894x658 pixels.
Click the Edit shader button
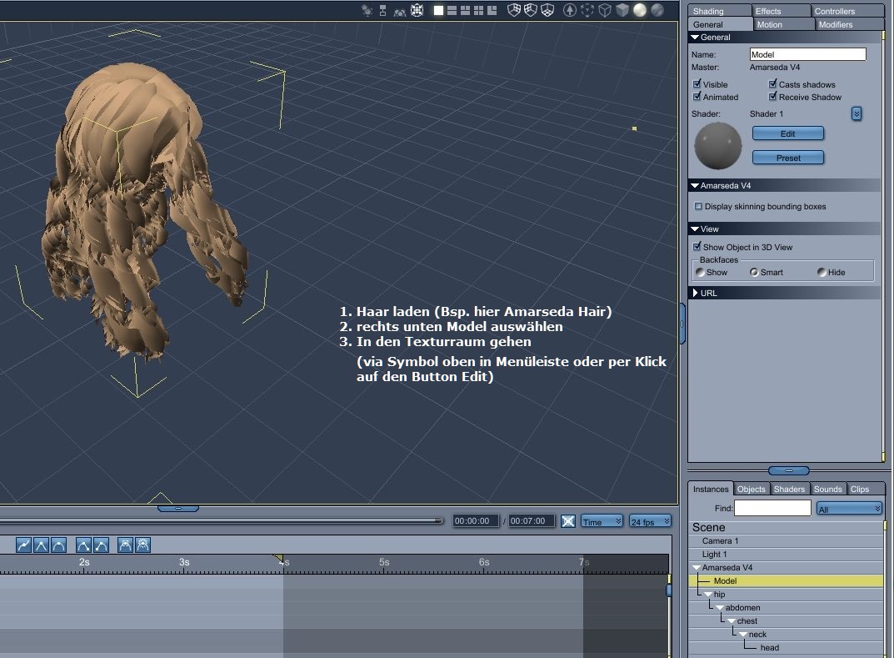tap(787, 133)
